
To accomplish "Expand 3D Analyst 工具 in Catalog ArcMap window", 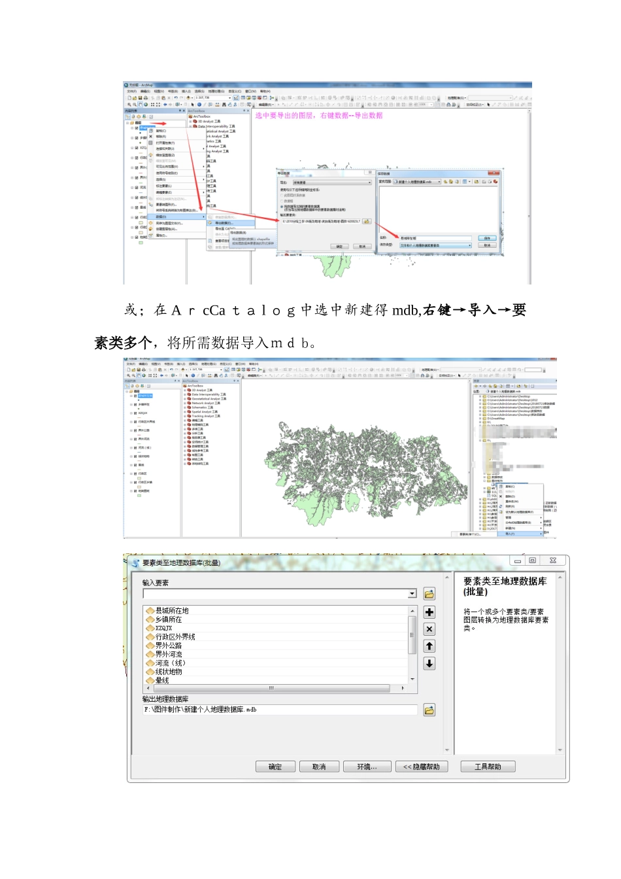I will pyautogui.click(x=185, y=390).
